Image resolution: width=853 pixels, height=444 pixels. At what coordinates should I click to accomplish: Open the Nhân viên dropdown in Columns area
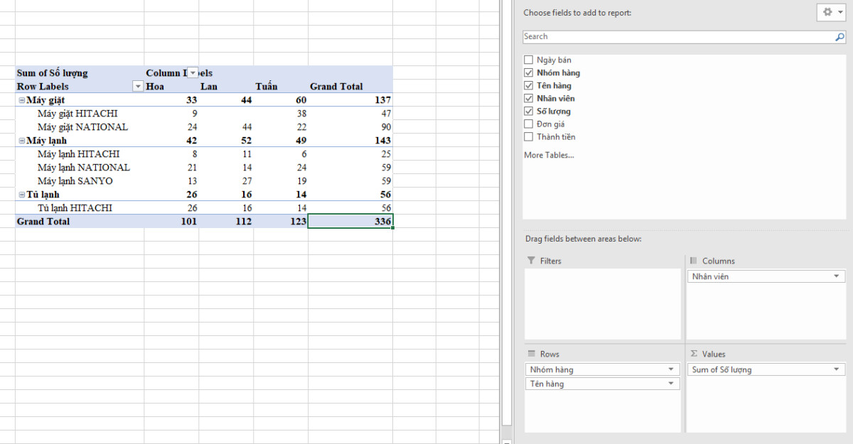tap(835, 276)
